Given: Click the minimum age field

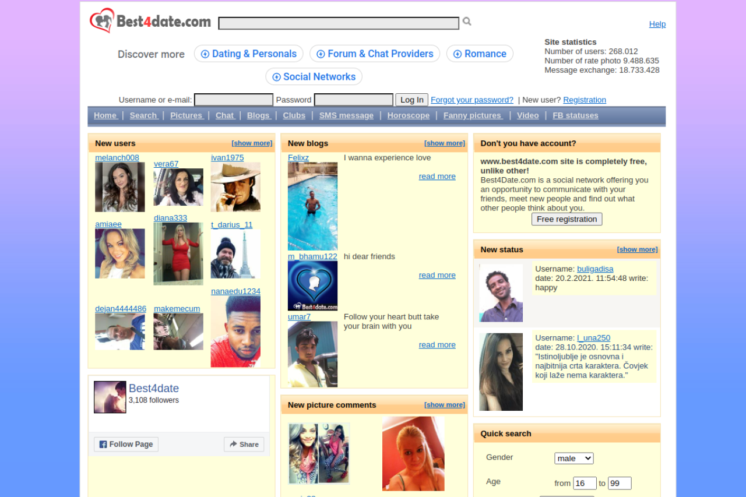Looking at the screenshot, I should pyautogui.click(x=585, y=483).
